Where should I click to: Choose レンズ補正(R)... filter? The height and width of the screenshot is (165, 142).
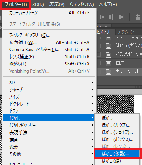(49, 57)
